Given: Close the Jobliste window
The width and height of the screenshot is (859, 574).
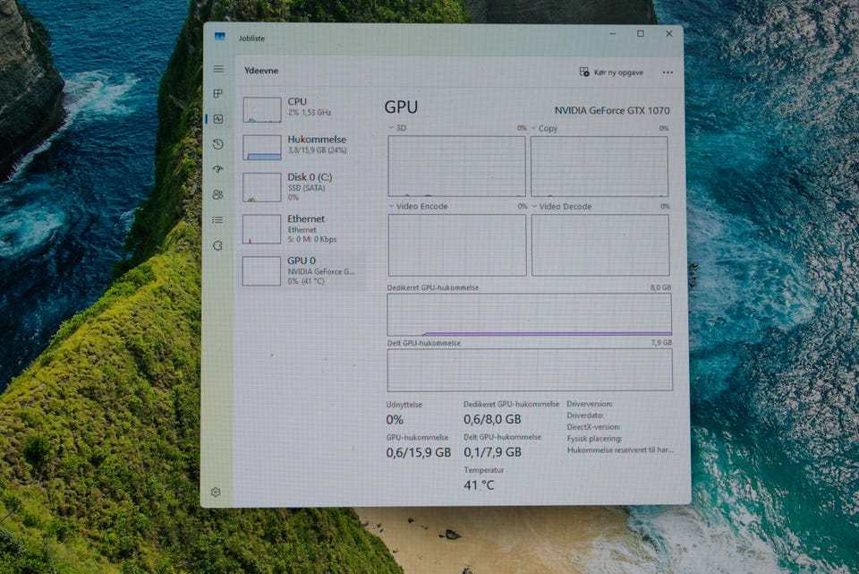Looking at the screenshot, I should pyautogui.click(x=669, y=34).
